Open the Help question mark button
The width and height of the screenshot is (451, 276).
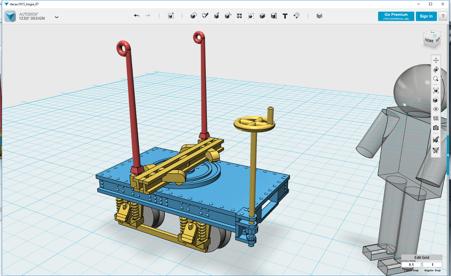click(x=443, y=16)
